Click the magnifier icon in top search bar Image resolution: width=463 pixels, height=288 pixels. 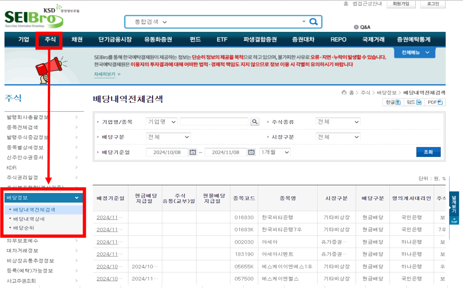pyautogui.click(x=313, y=21)
